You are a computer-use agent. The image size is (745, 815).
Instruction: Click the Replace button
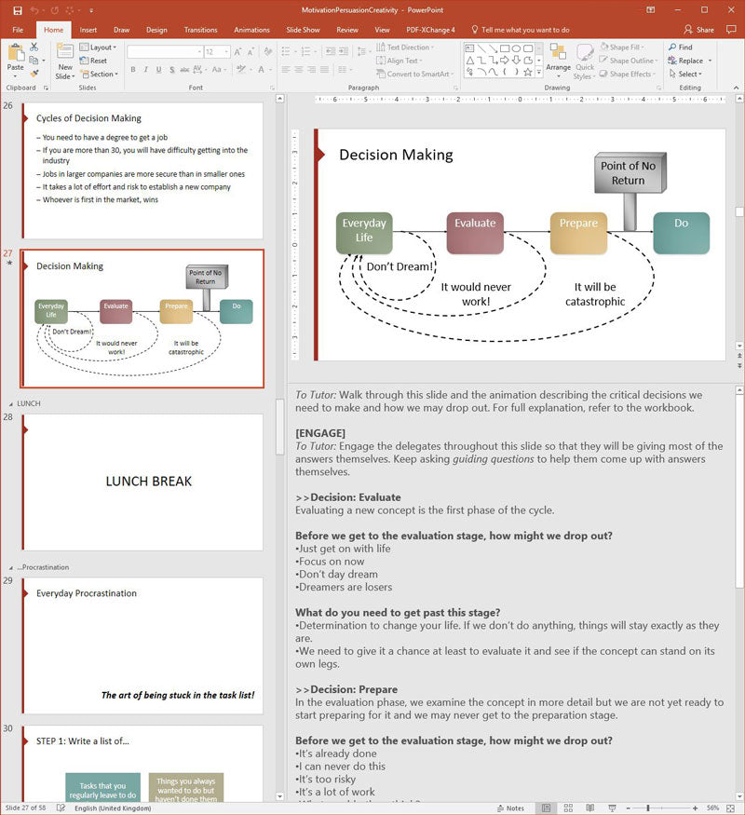(685, 61)
